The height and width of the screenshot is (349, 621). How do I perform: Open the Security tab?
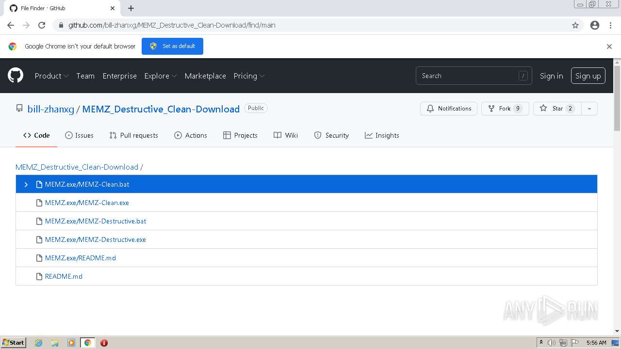[x=331, y=135]
